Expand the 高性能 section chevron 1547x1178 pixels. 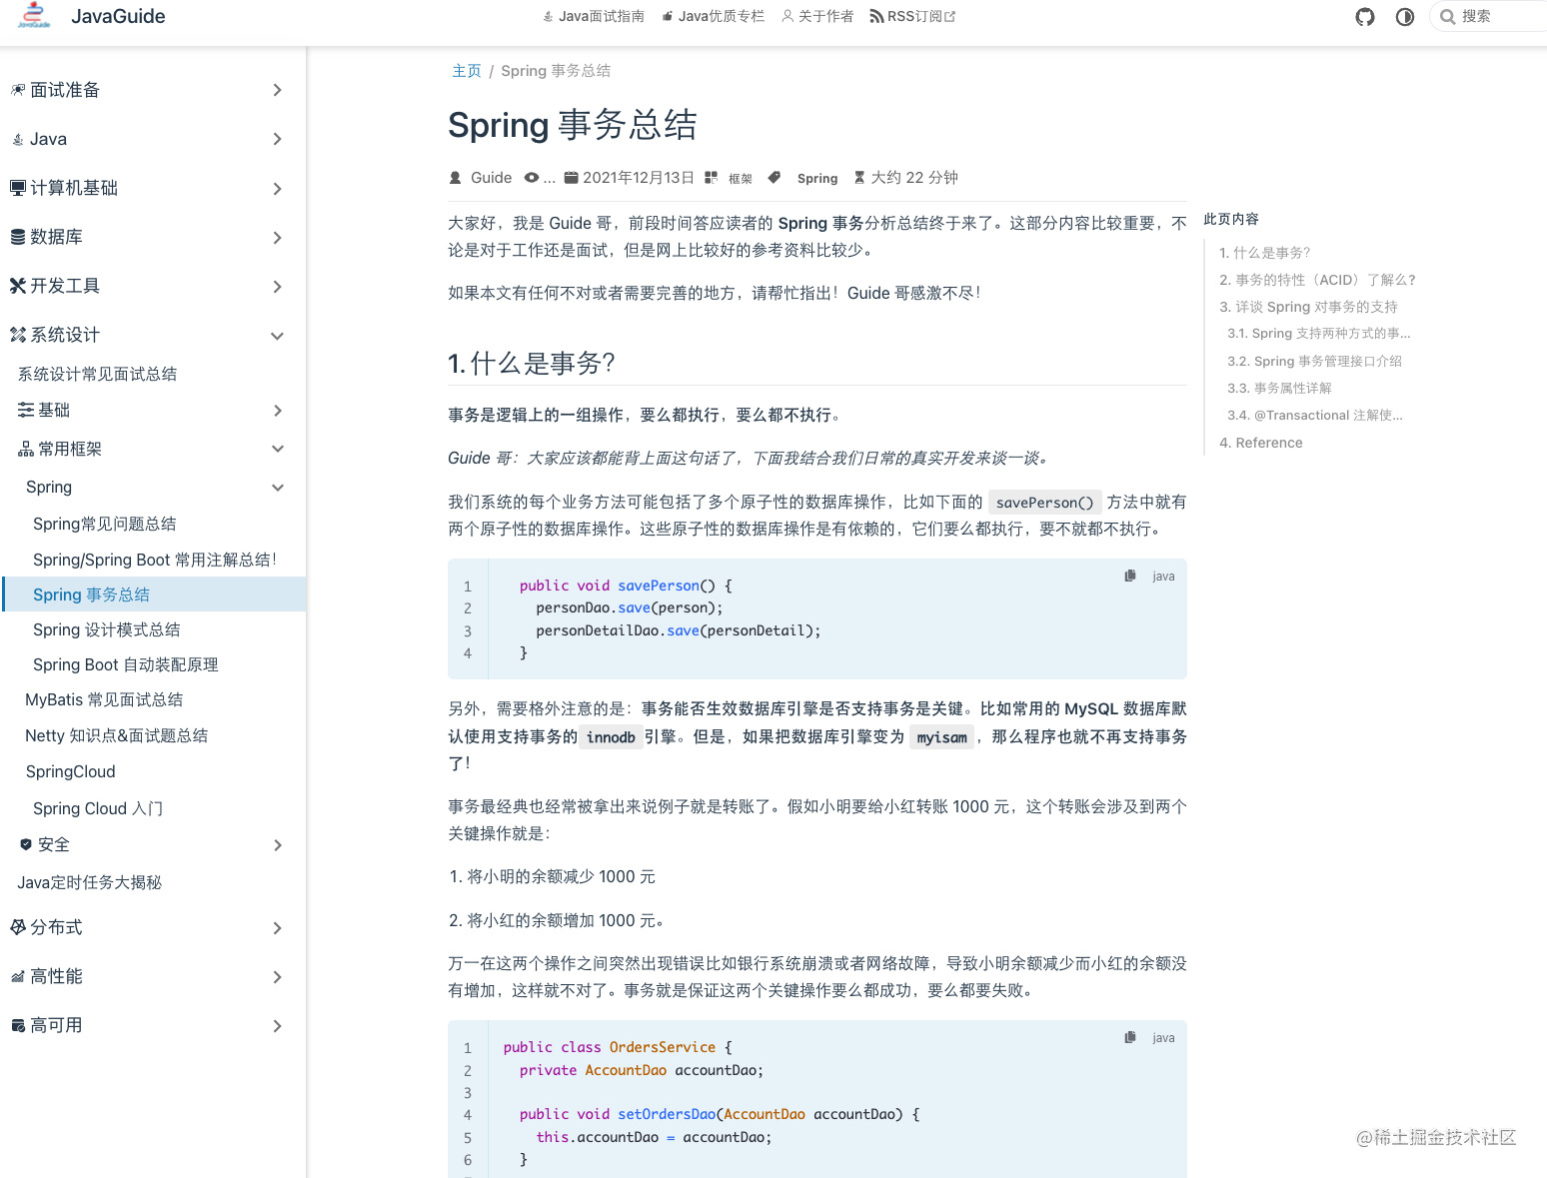tap(278, 977)
